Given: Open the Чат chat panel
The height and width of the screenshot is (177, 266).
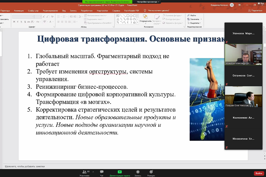Looking at the screenshot, I should click(x=102, y=173).
